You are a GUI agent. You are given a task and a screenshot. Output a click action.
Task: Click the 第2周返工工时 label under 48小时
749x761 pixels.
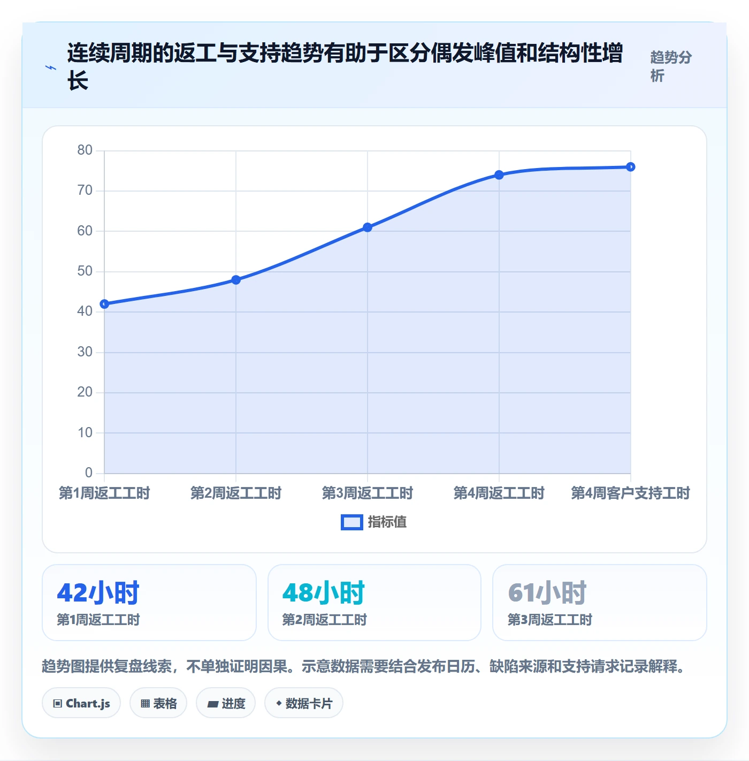click(x=324, y=620)
